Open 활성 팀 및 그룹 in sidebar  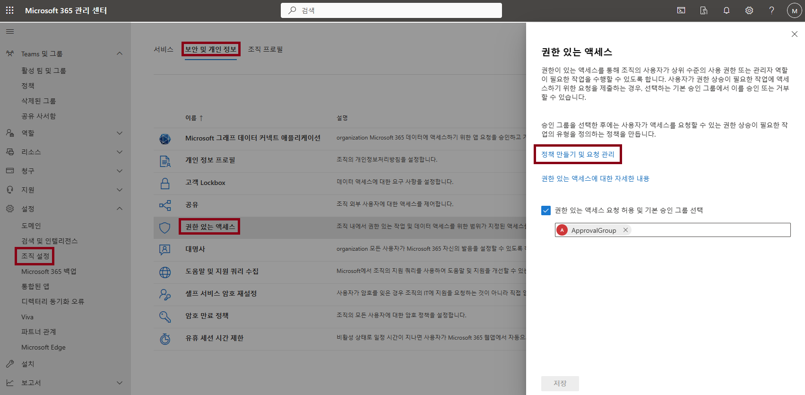(x=43, y=70)
